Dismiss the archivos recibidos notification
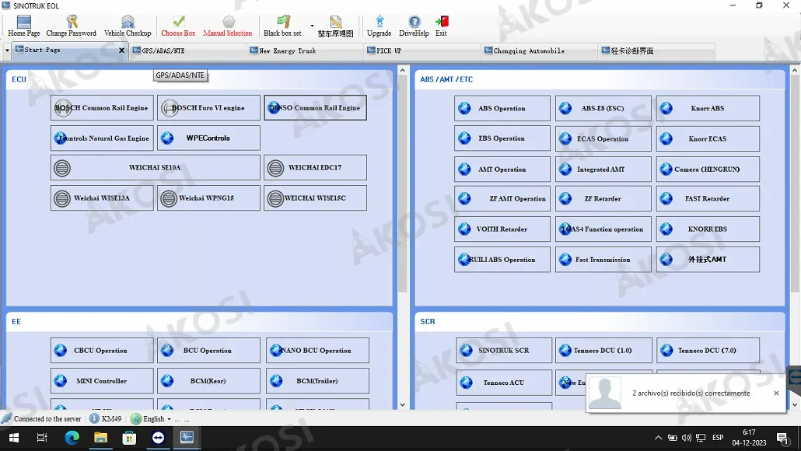The width and height of the screenshot is (801, 451). [x=776, y=393]
